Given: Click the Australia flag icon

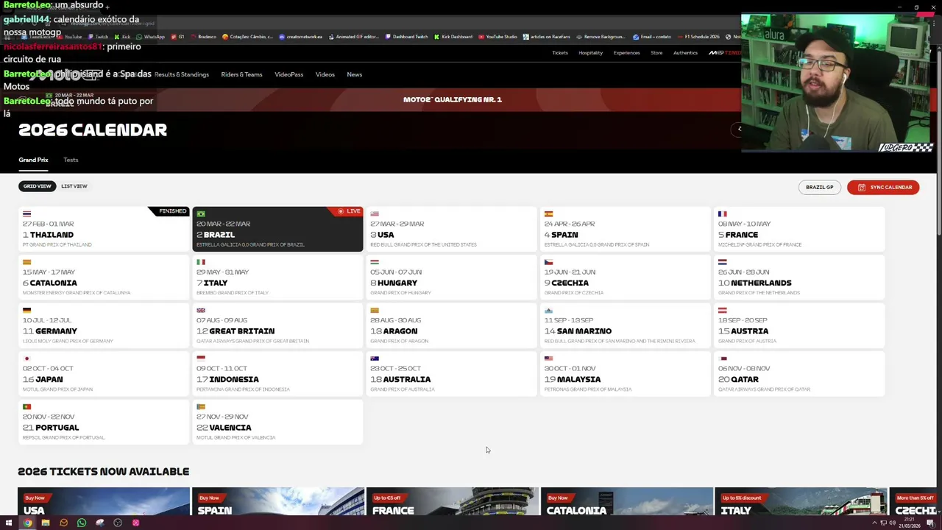Looking at the screenshot, I should [x=375, y=358].
